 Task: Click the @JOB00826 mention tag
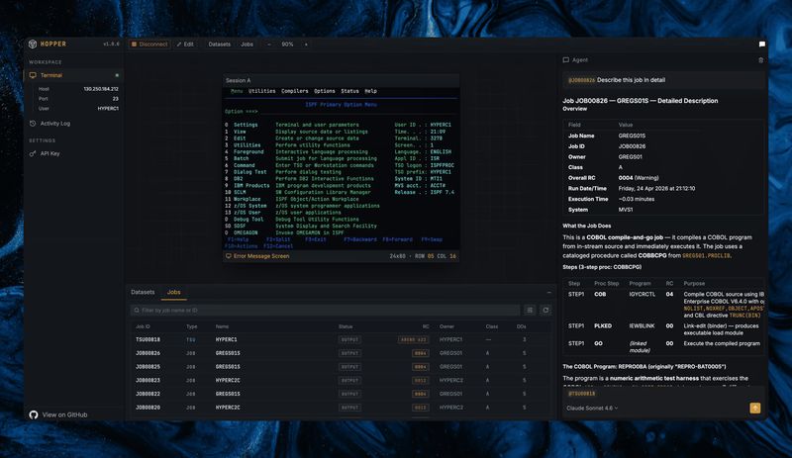[x=581, y=80]
